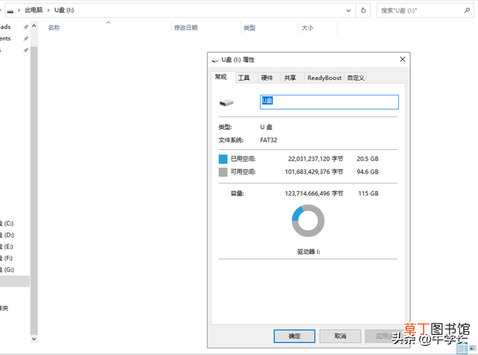Switch to the 自定义 tab
This screenshot has width=478, height=355.
pos(356,78)
